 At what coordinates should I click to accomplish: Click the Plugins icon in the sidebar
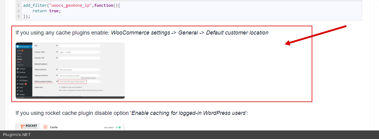point(18,84)
